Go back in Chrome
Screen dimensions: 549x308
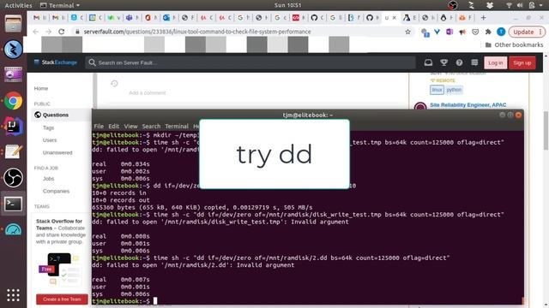pos(35,32)
